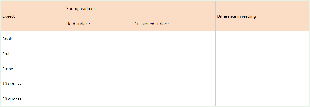This screenshot has height=107, width=310.
Task: Click Stone's Difference in reading cell
Action: 262,69
